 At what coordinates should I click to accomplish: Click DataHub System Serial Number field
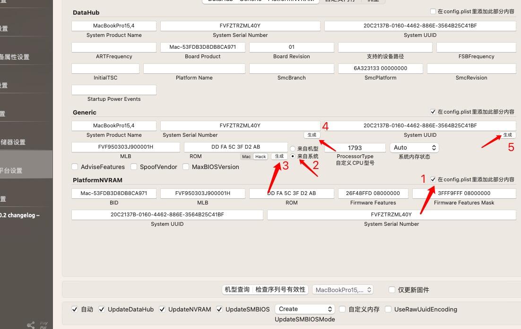click(240, 26)
